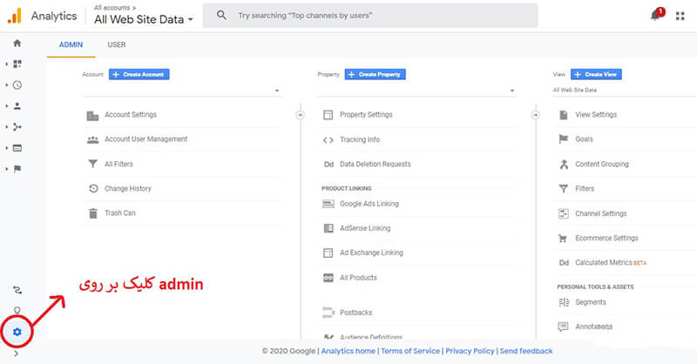
Task: Switch to the USER tab
Action: [x=116, y=44]
